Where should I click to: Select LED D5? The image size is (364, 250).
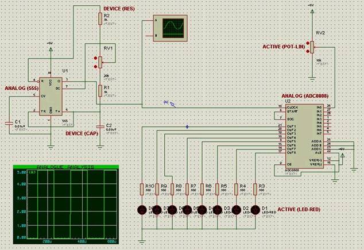tap(187, 210)
